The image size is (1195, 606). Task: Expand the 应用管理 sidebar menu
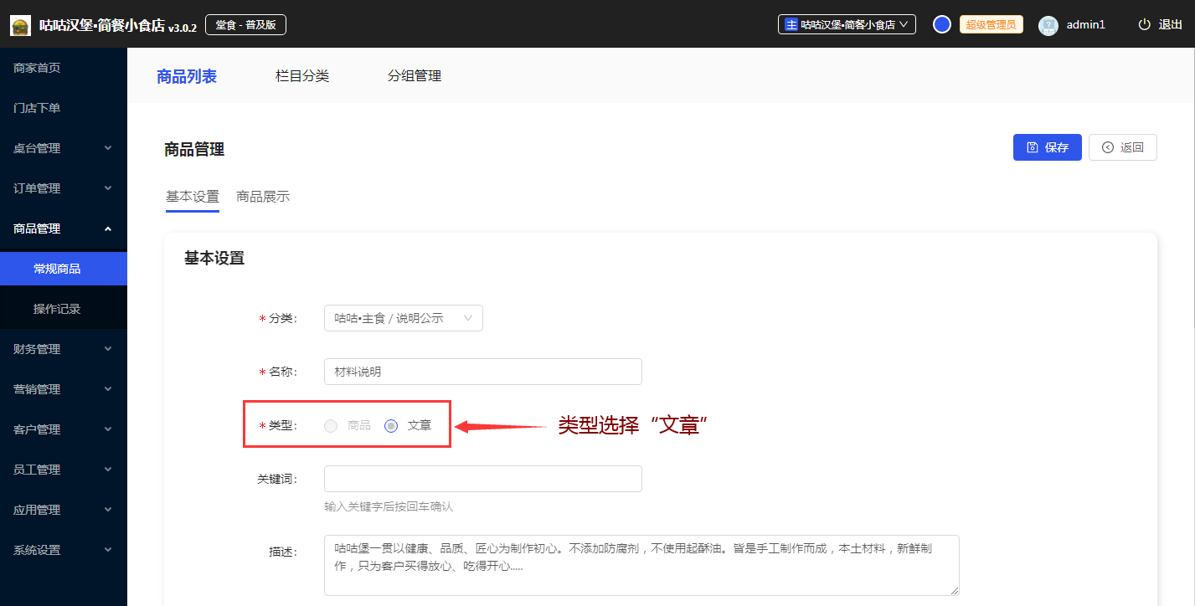[64, 510]
